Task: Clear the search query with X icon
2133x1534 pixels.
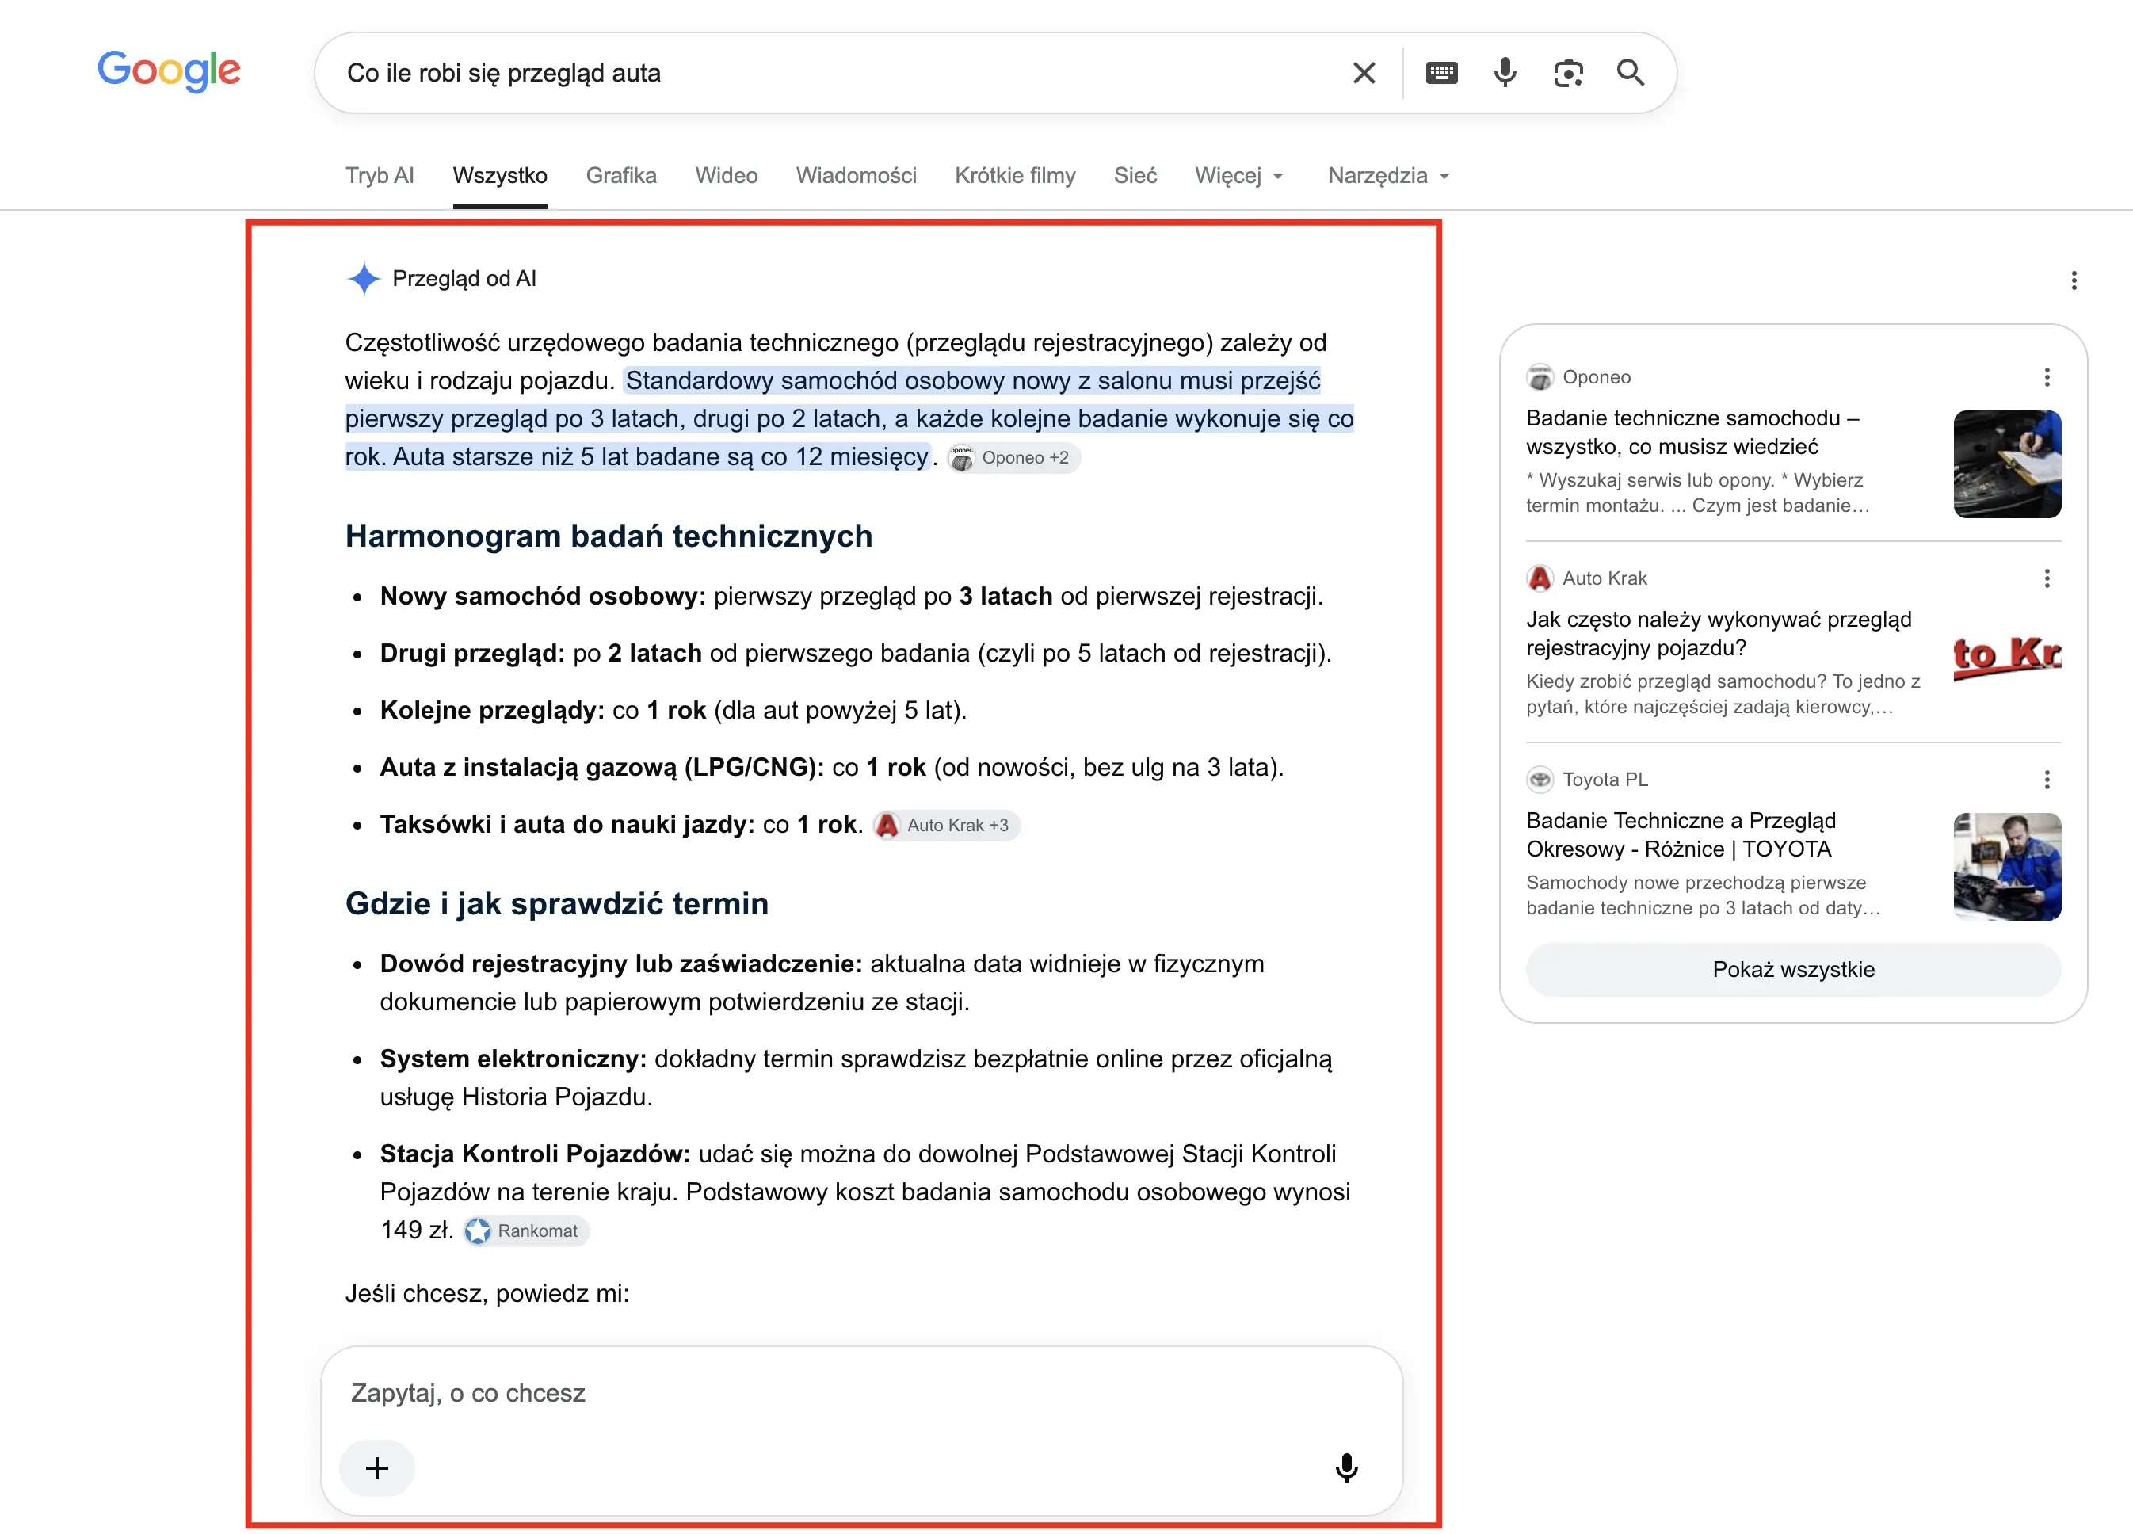Action: coord(1364,72)
